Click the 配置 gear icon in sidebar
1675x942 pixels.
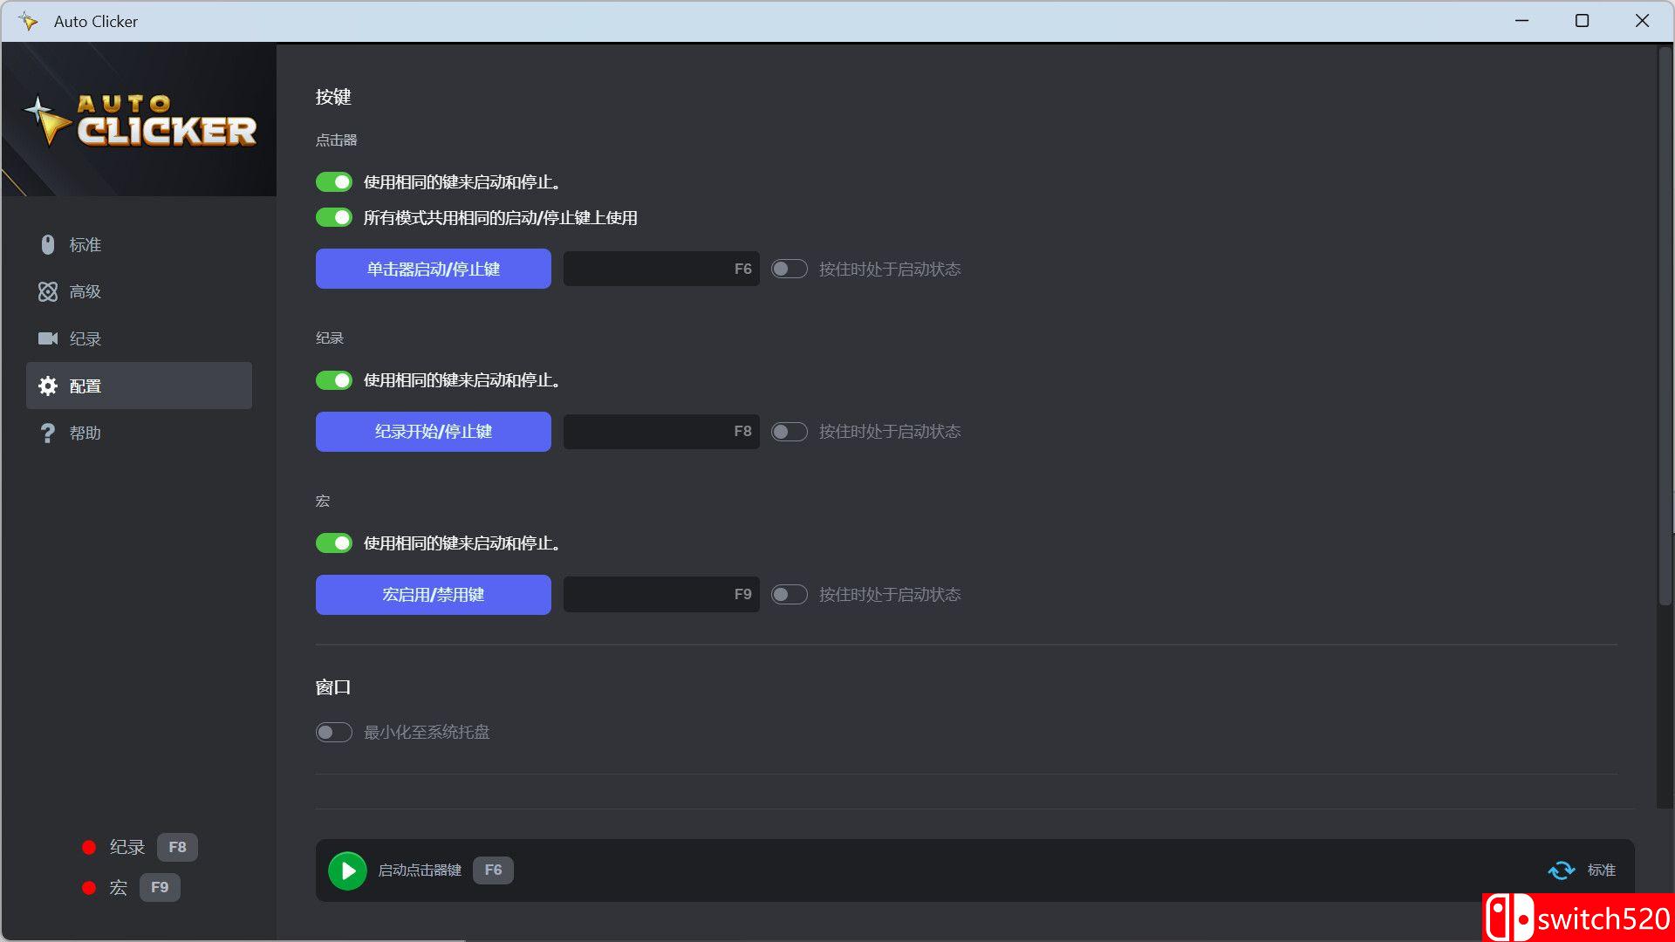coord(48,386)
